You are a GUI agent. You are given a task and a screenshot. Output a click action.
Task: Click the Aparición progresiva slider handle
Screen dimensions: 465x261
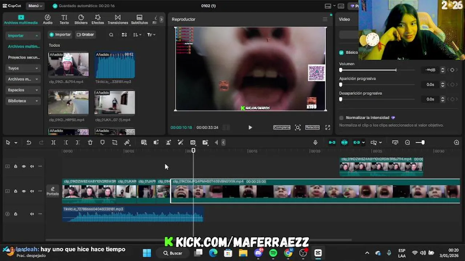coord(341,84)
